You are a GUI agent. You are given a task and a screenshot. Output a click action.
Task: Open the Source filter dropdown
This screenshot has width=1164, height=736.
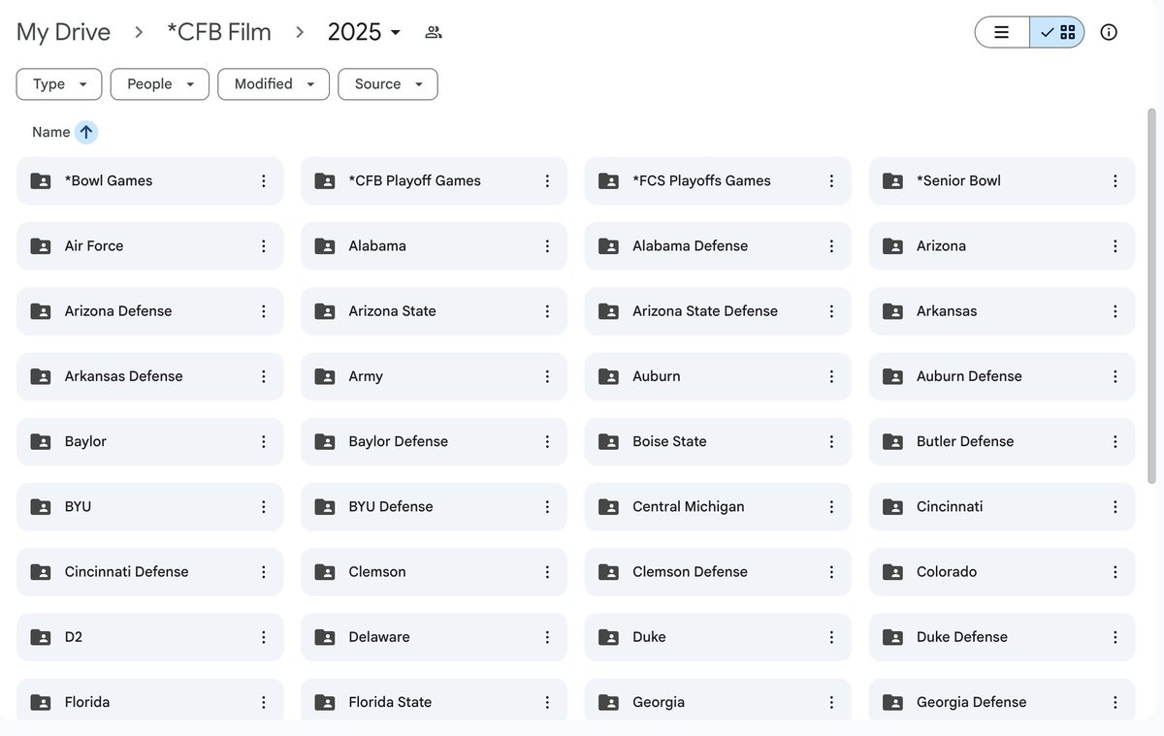point(388,84)
